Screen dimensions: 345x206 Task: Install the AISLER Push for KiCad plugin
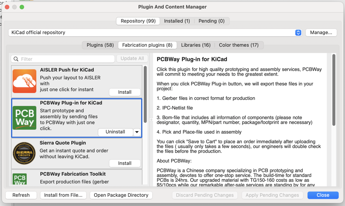125,92
